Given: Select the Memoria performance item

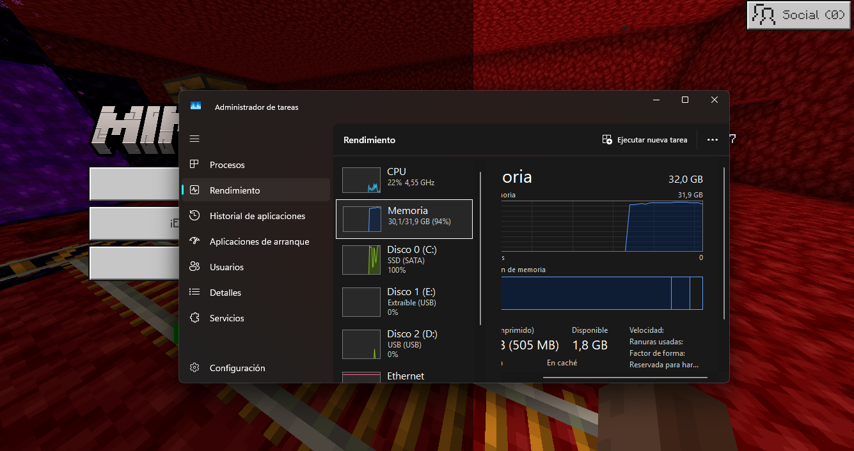Looking at the screenshot, I should [404, 219].
